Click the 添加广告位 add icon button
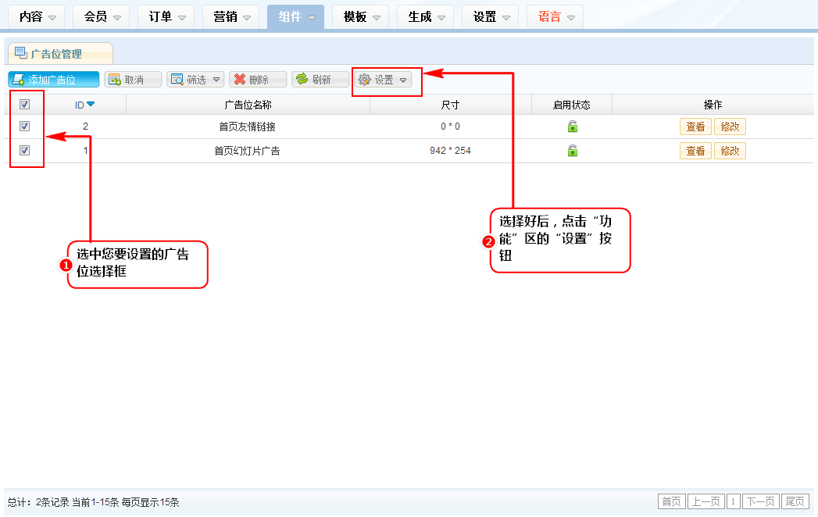This screenshot has width=818, height=517. [18, 80]
